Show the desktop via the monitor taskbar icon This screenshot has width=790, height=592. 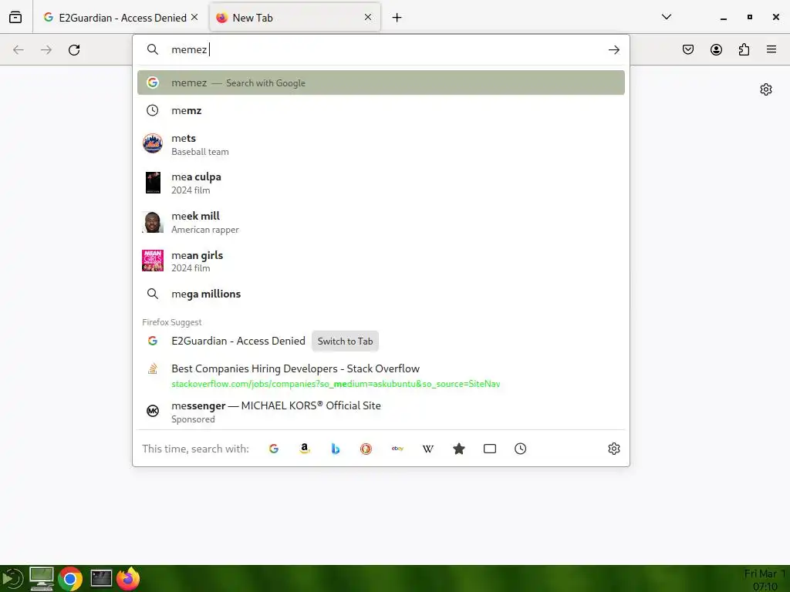42,578
